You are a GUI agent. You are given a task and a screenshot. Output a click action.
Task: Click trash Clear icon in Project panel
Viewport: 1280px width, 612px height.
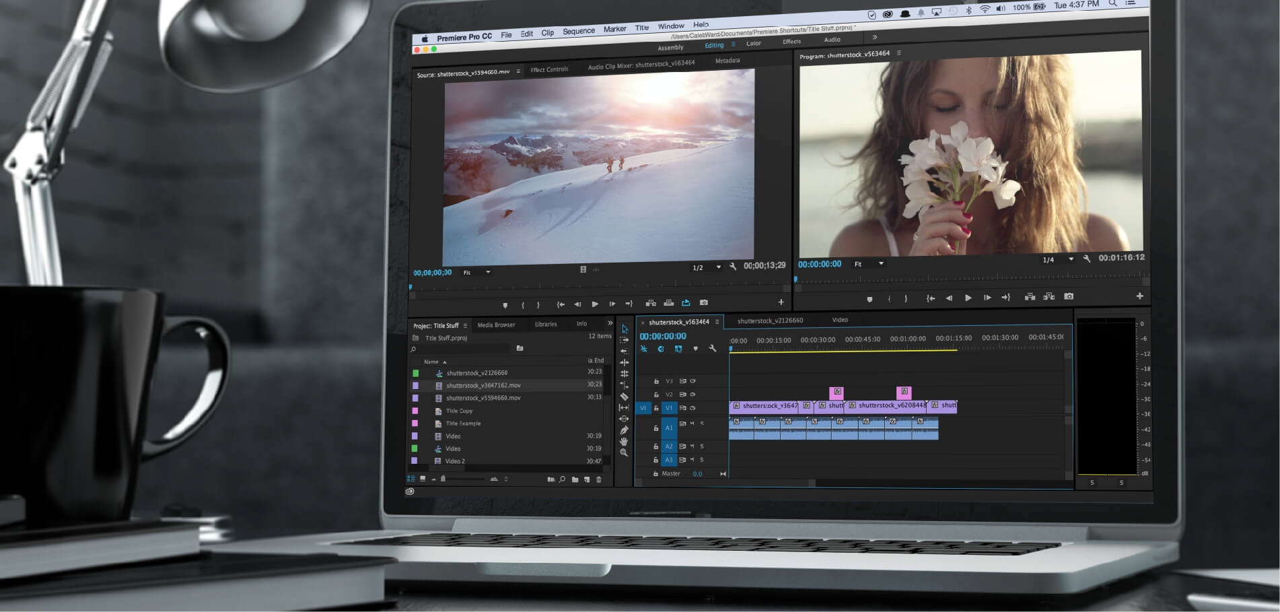click(x=599, y=479)
